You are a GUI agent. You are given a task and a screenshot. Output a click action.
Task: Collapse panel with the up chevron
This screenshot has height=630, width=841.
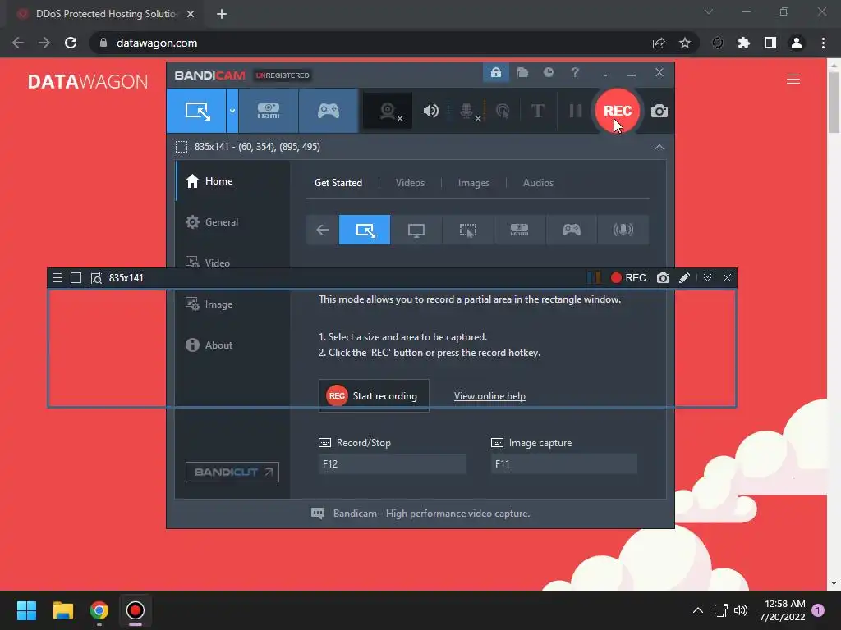point(659,147)
